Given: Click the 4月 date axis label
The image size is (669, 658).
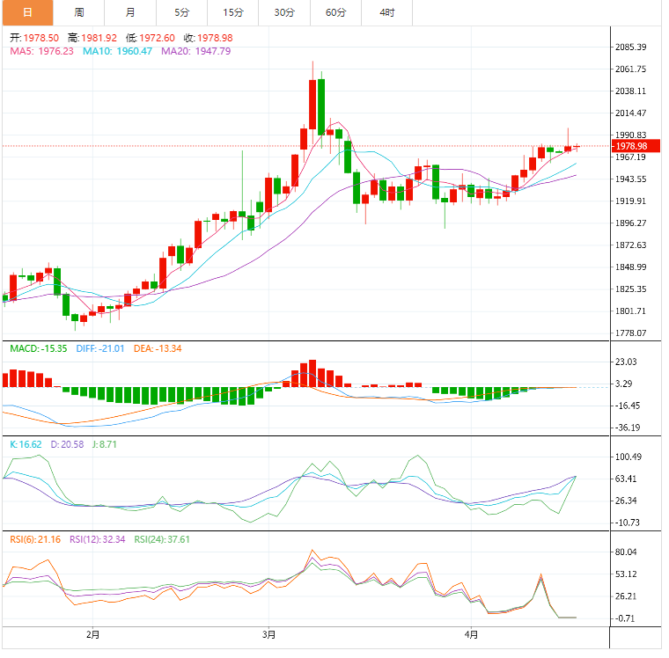Looking at the screenshot, I should [471, 634].
